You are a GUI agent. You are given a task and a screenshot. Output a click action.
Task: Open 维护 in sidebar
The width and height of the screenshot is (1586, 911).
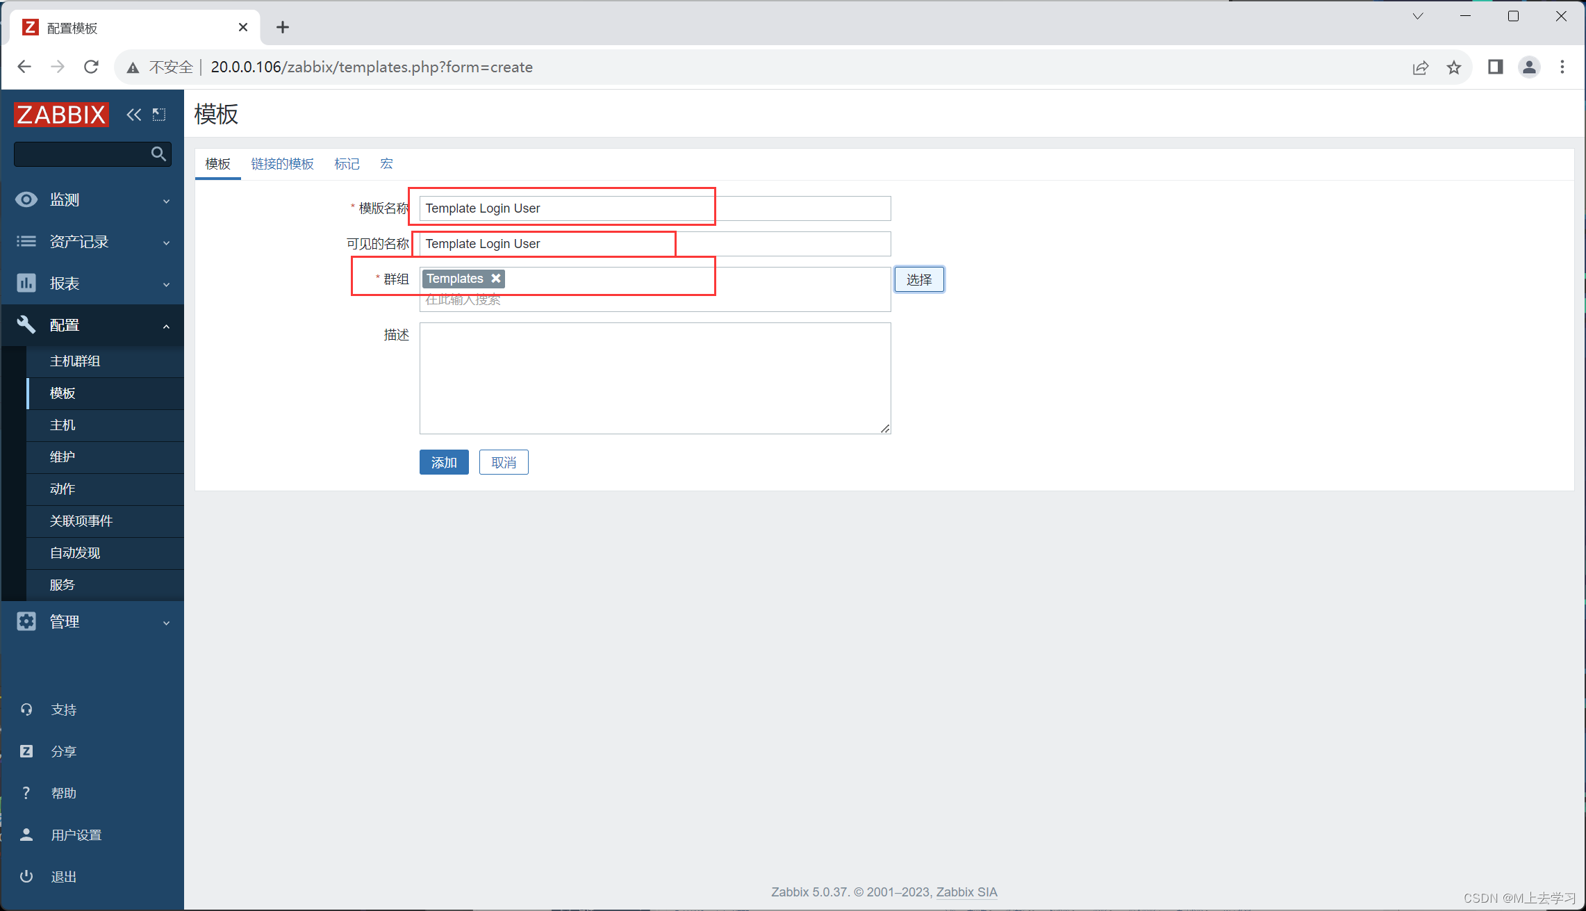click(x=106, y=457)
